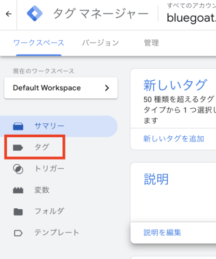Click the タグ label icon

(x=18, y=148)
